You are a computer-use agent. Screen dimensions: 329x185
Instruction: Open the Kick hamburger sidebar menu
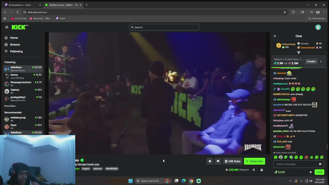pos(7,27)
